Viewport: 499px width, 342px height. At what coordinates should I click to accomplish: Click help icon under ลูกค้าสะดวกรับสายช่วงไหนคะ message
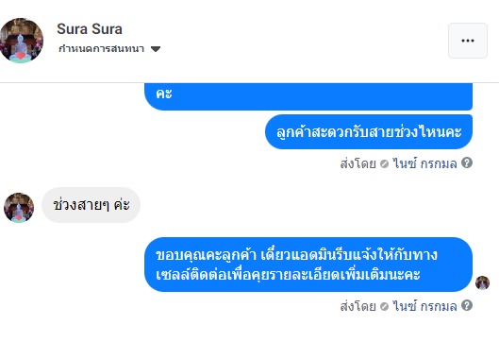(x=467, y=162)
